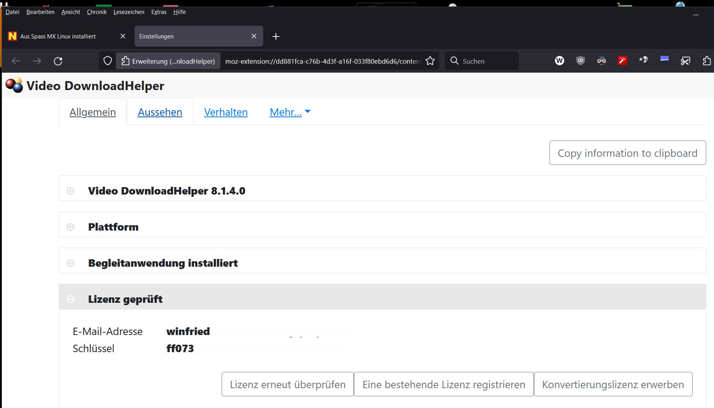The width and height of the screenshot is (714, 408).
Task: Click the red magic wand extension icon
Action: coord(623,61)
